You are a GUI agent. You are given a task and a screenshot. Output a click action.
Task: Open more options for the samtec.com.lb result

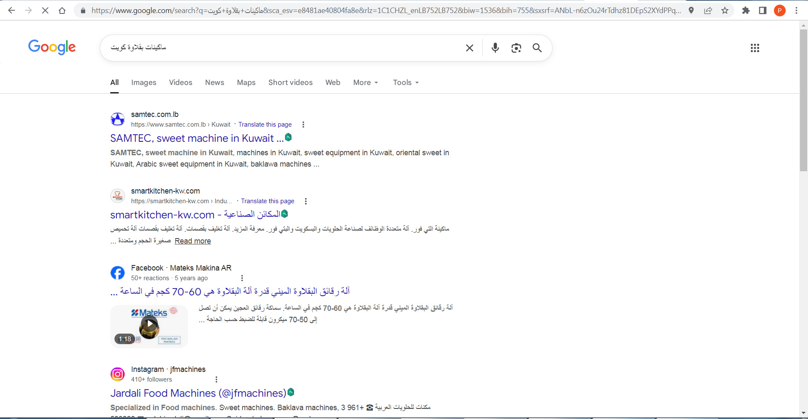pyautogui.click(x=303, y=125)
